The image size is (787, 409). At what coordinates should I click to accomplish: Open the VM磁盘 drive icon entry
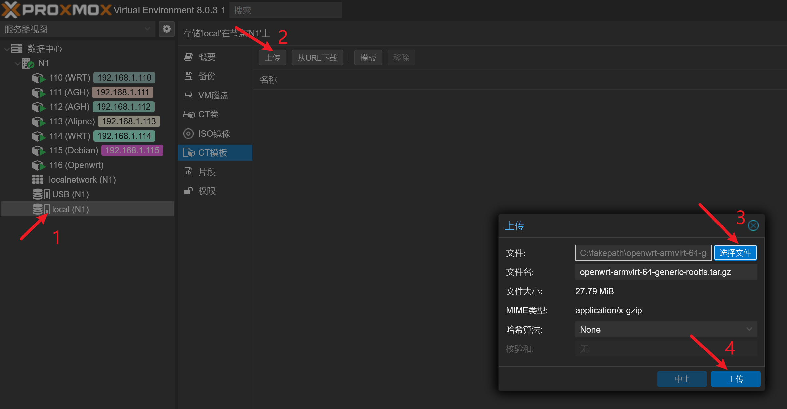(x=188, y=95)
